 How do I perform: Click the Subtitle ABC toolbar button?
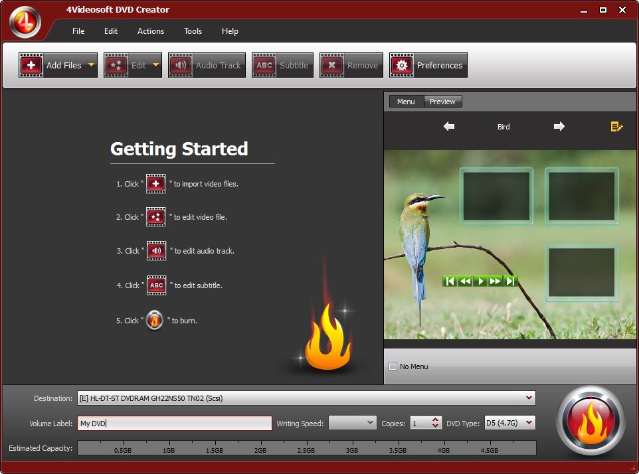pyautogui.click(x=282, y=65)
